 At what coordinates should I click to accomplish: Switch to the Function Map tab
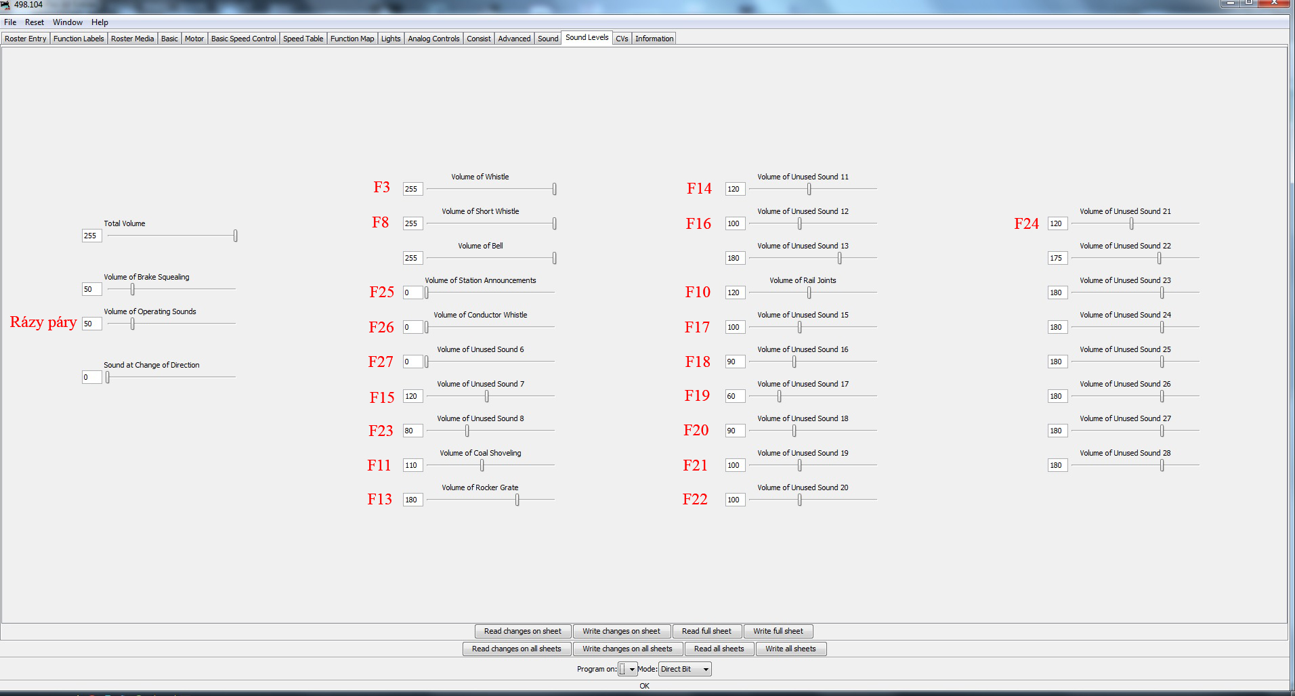click(352, 39)
